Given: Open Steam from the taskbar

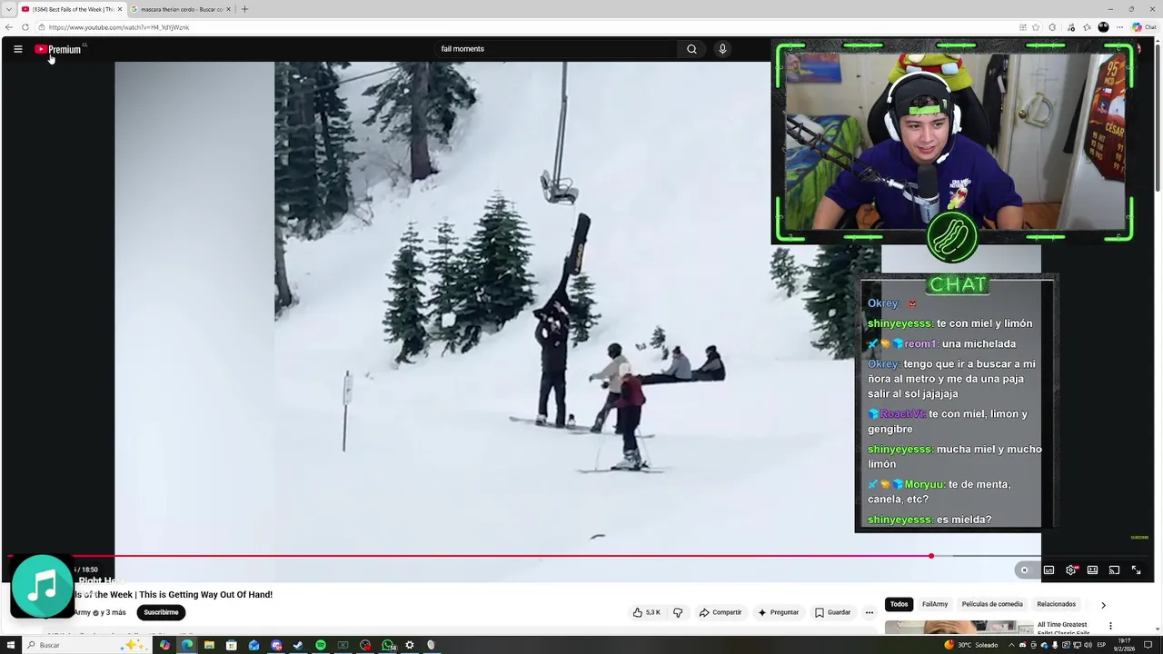Looking at the screenshot, I should (298, 645).
